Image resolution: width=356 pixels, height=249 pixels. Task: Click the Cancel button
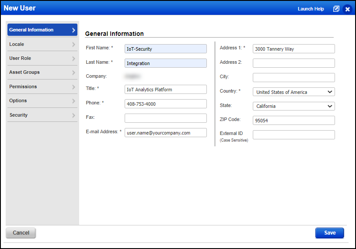(x=21, y=233)
